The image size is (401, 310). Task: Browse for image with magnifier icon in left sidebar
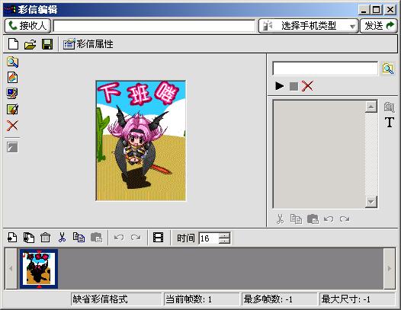pyautogui.click(x=12, y=62)
